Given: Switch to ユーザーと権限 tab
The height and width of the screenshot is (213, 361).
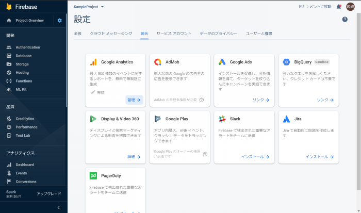Looking at the screenshot, I should [x=259, y=34].
